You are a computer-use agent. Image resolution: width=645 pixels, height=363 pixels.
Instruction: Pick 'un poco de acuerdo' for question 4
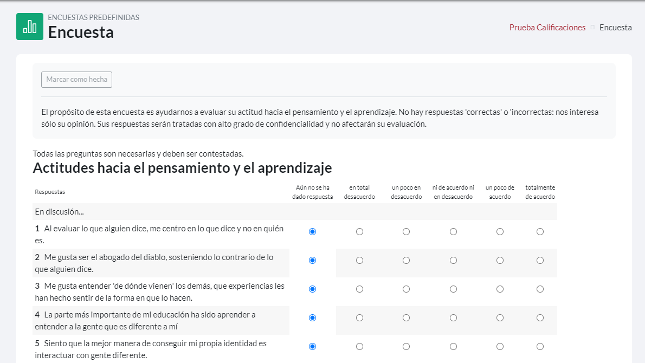[x=500, y=318]
